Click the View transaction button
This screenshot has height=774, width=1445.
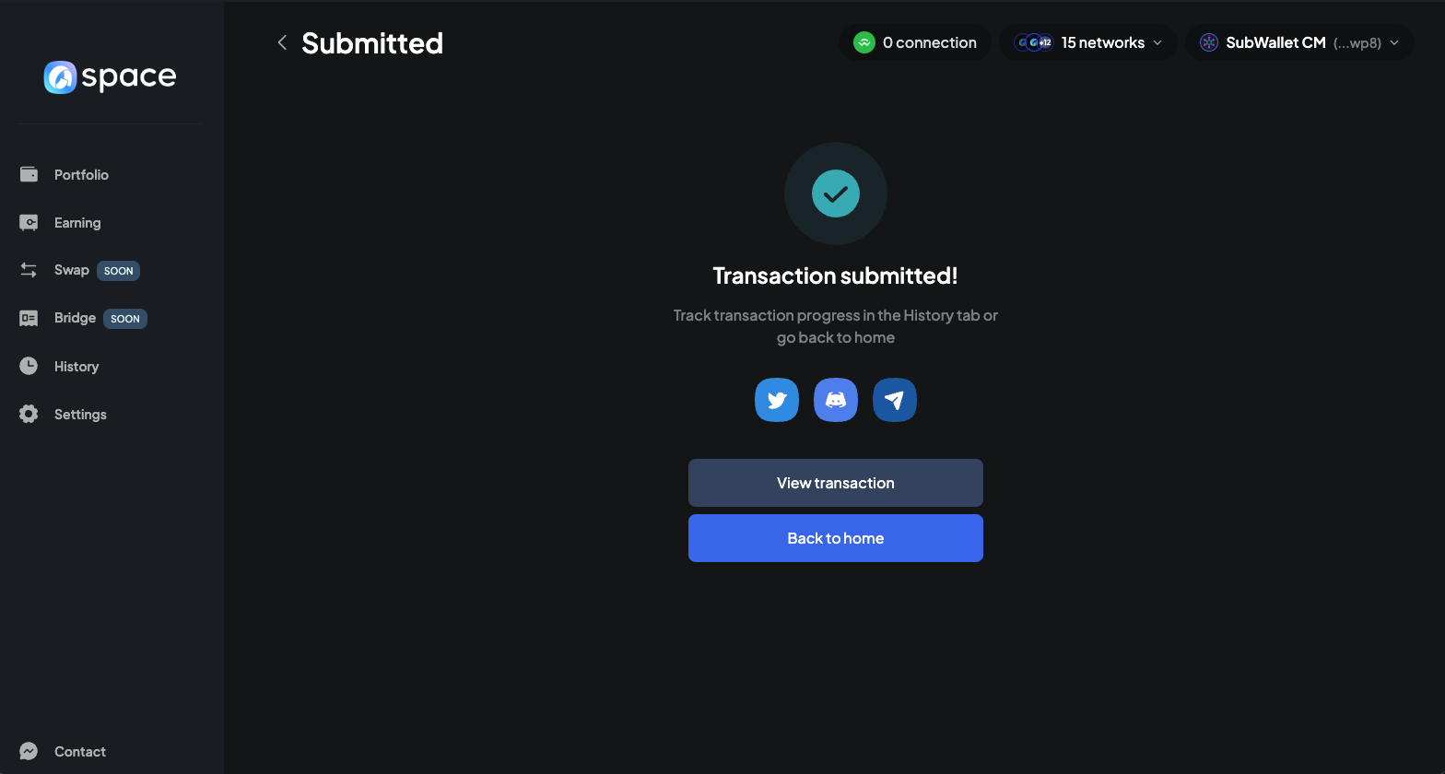pos(836,483)
